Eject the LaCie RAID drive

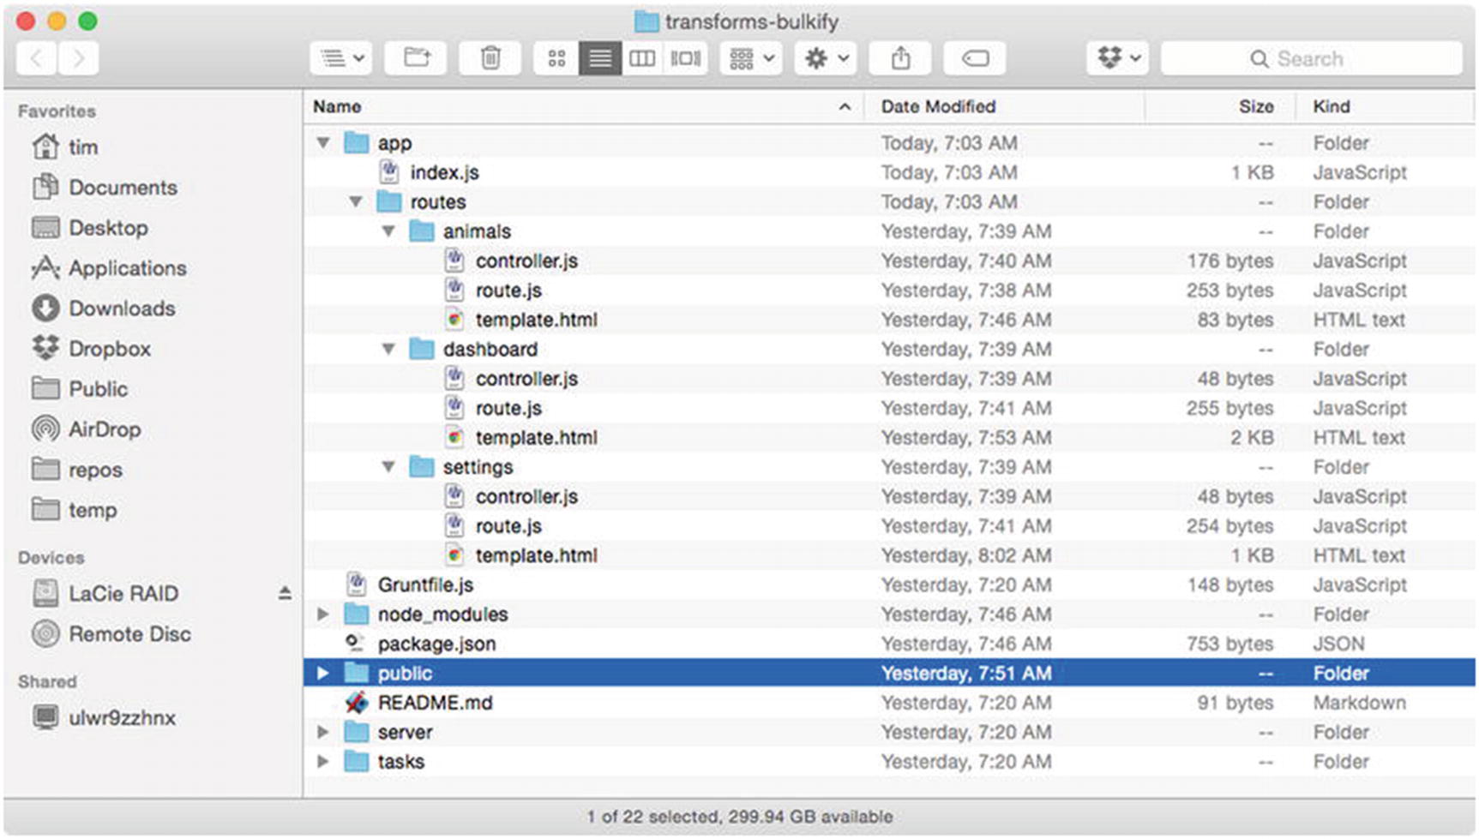click(285, 593)
